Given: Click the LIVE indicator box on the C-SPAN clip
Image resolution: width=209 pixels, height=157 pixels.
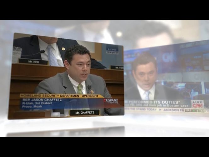Looking at the screenshot, I should pos(112,50).
